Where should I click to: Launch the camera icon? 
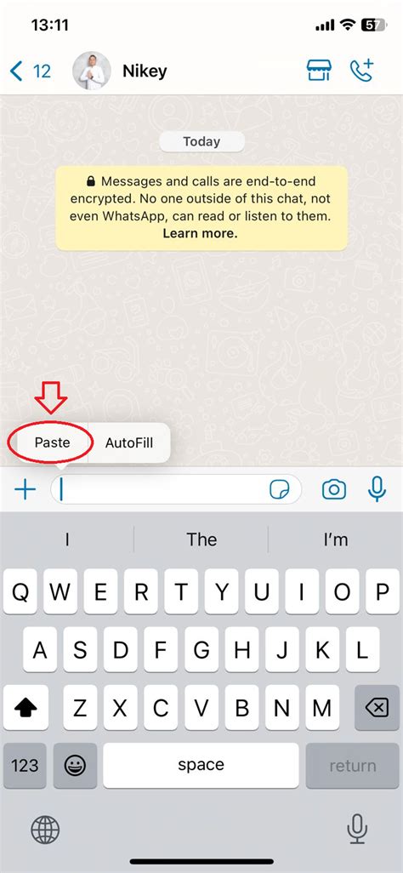click(334, 490)
